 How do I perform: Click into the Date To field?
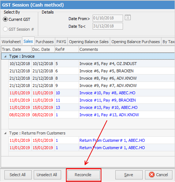click(108, 26)
